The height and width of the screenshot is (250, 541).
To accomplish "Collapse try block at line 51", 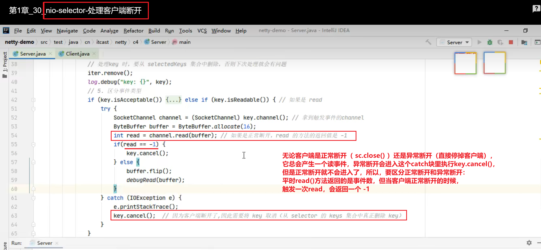I will (33, 109).
